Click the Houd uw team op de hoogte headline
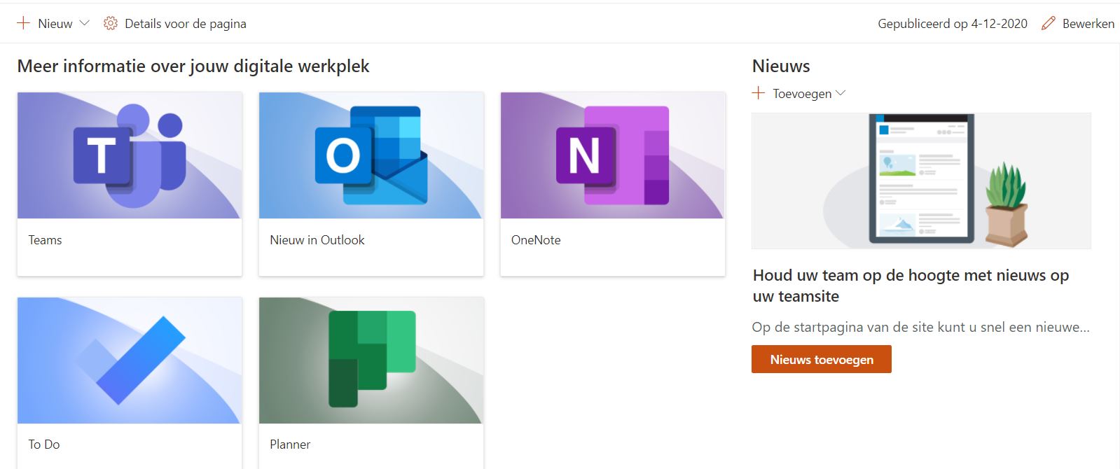 coord(911,286)
